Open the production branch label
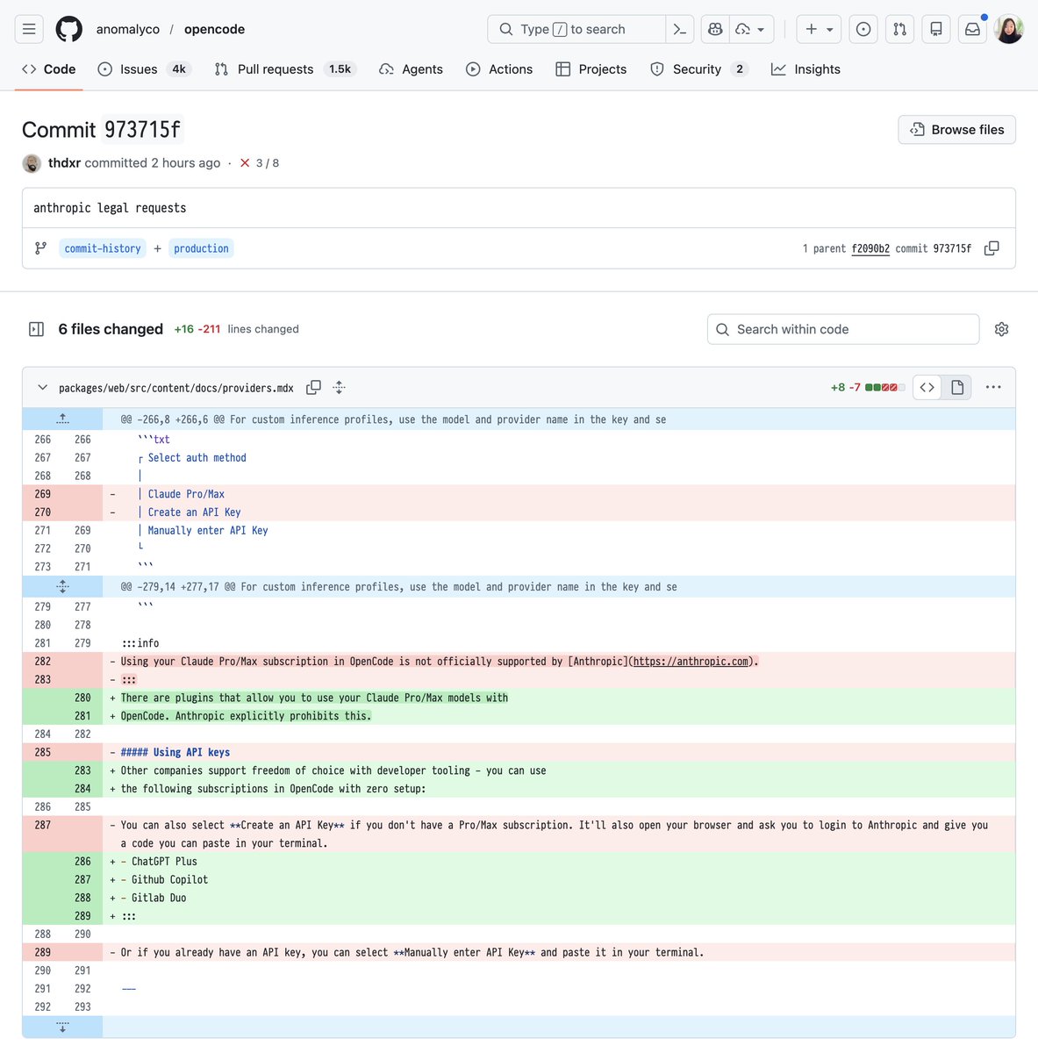This screenshot has height=1053, width=1038. pyautogui.click(x=201, y=248)
